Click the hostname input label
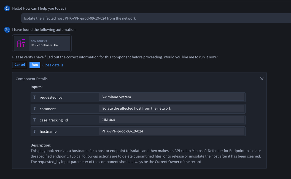 48,132
